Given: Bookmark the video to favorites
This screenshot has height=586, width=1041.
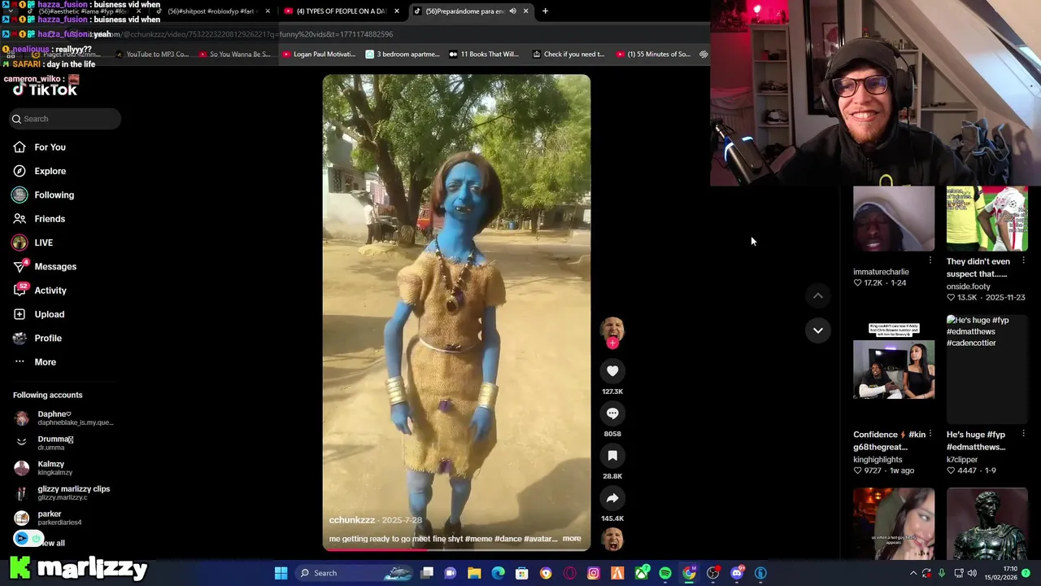Looking at the screenshot, I should pos(612,456).
